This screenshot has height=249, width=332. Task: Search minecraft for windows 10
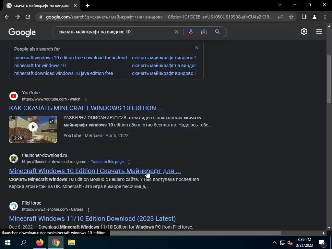point(40,65)
